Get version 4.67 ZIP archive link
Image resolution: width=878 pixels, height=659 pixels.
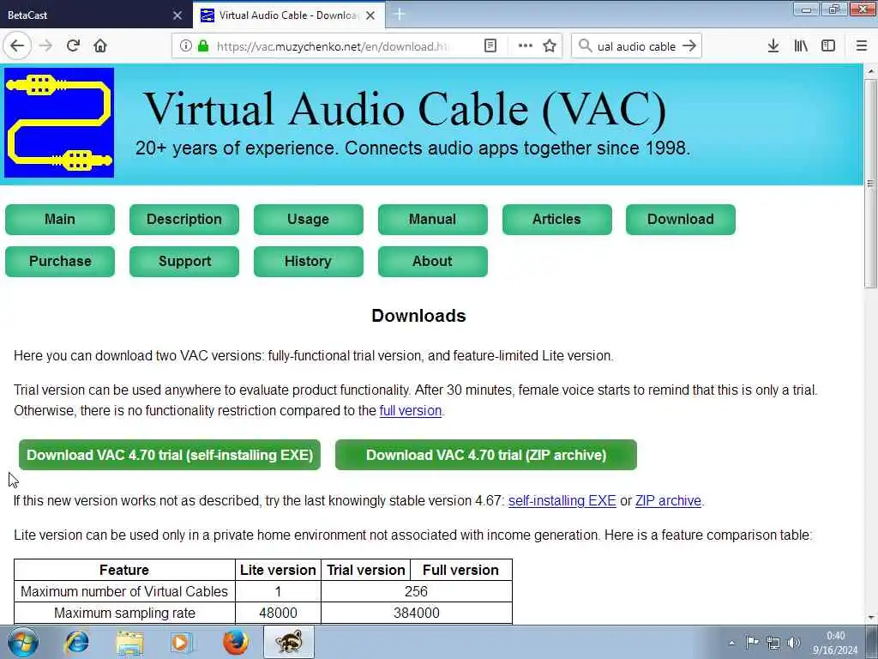pos(668,501)
